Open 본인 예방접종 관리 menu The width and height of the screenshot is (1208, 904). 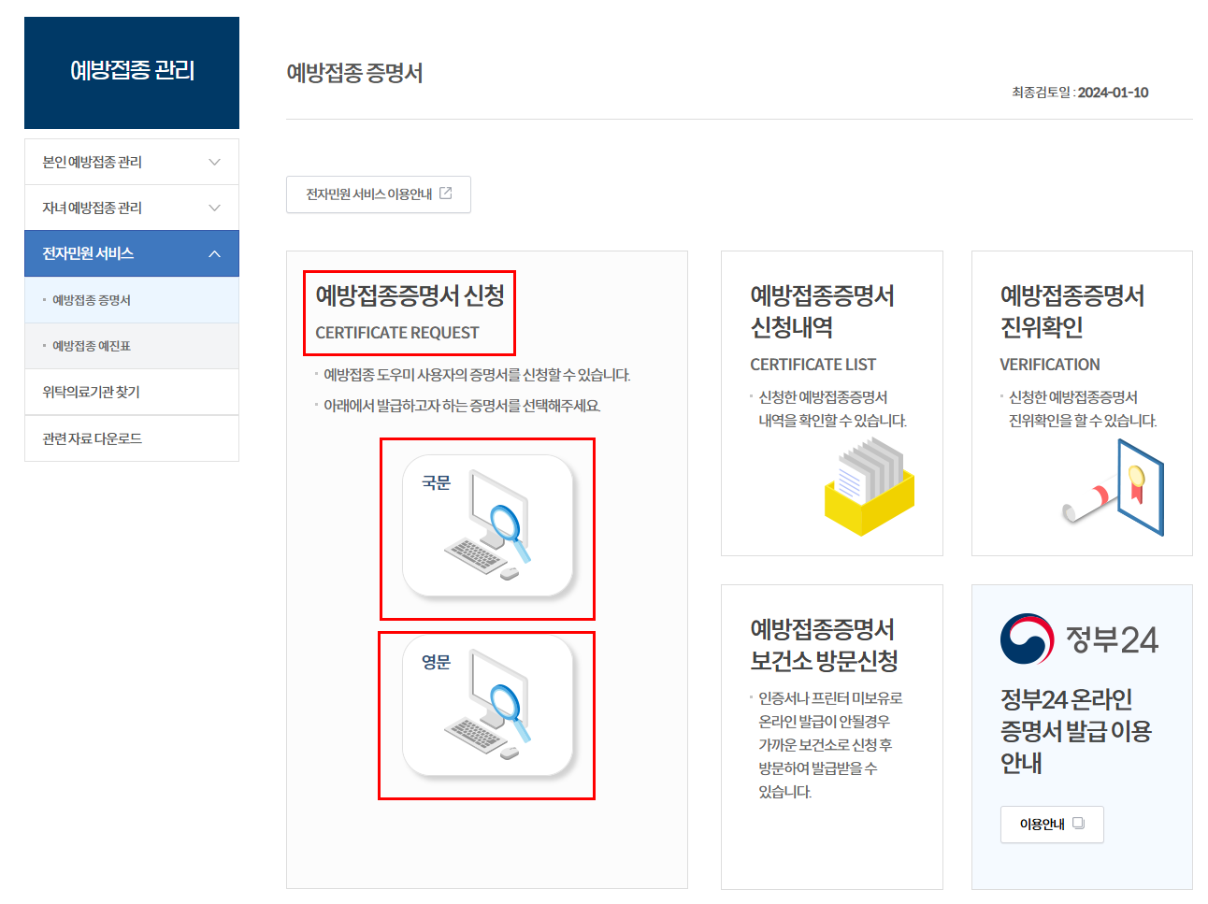click(132, 162)
